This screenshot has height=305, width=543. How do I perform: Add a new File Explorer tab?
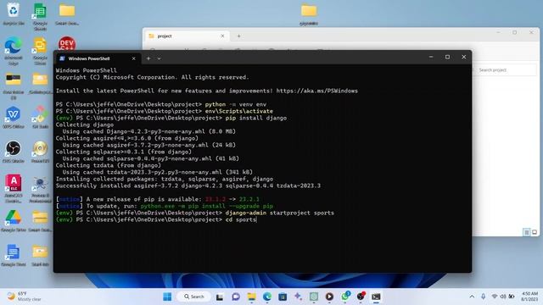tap(238, 36)
